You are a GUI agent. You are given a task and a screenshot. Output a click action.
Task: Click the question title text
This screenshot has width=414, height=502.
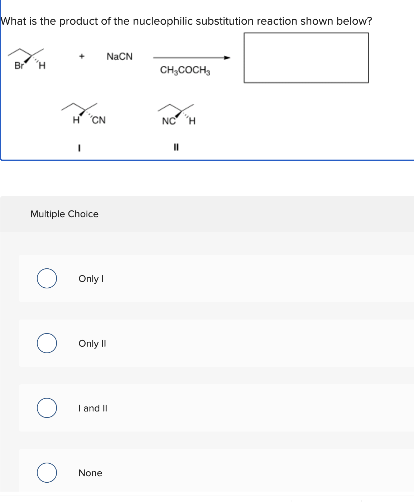click(x=187, y=21)
